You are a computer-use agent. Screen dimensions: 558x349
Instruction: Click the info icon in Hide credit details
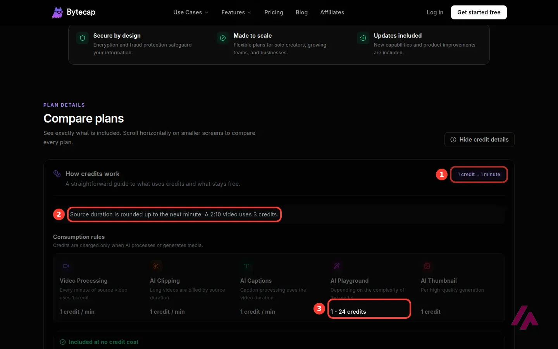pos(453,140)
